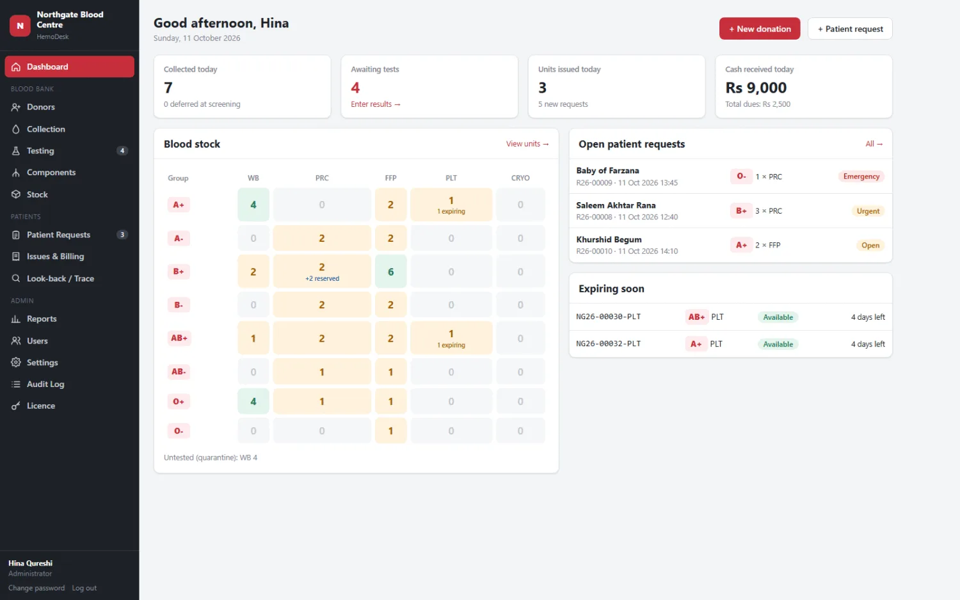Open the Donors page from the sidebar

(69, 107)
